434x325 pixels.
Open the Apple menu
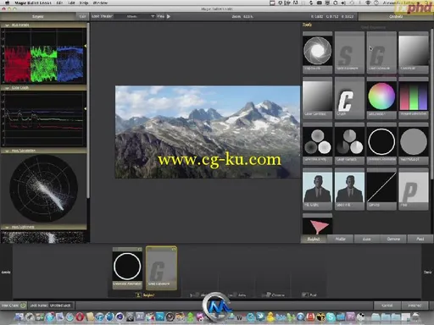(x=8, y=3)
